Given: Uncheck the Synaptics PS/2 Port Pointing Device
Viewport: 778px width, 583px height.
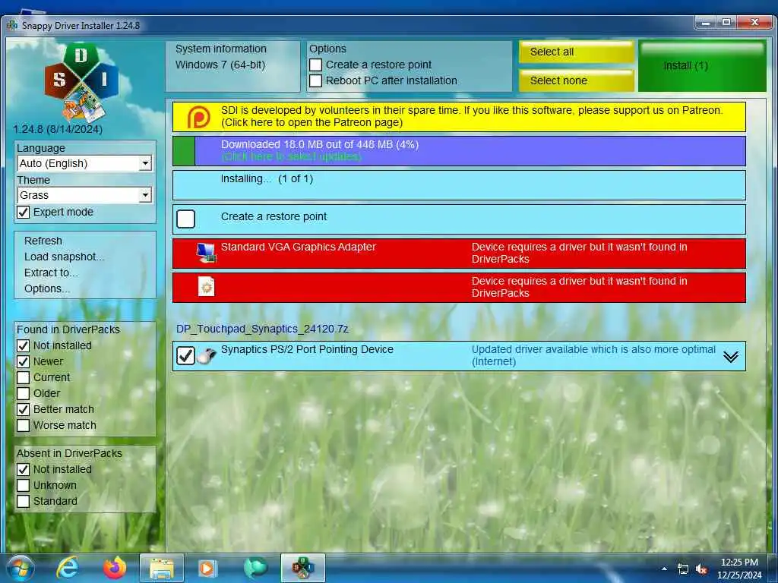Looking at the screenshot, I should pyautogui.click(x=185, y=355).
